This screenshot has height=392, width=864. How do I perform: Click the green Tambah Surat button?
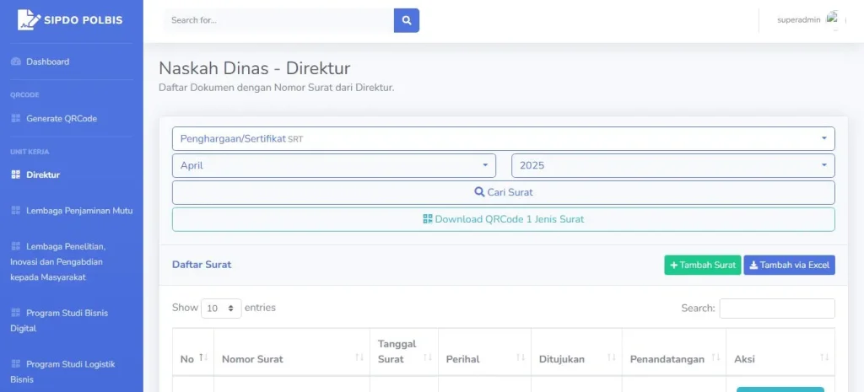(702, 265)
